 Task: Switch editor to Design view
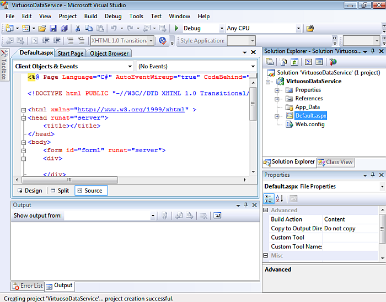click(x=29, y=191)
